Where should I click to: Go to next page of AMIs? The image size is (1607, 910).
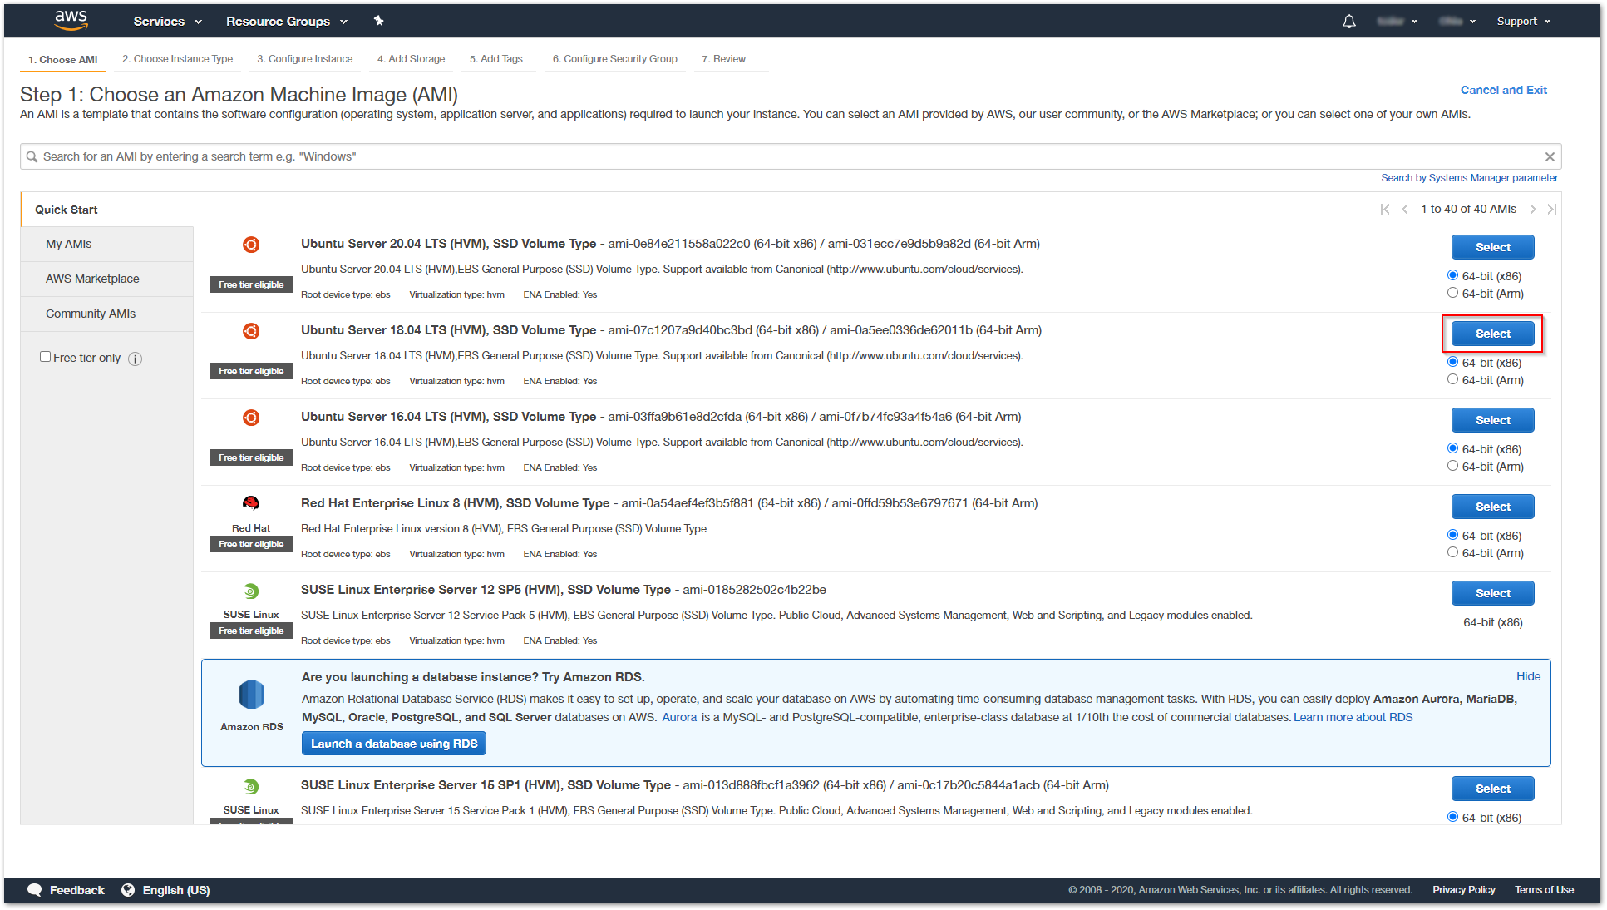[x=1533, y=209]
